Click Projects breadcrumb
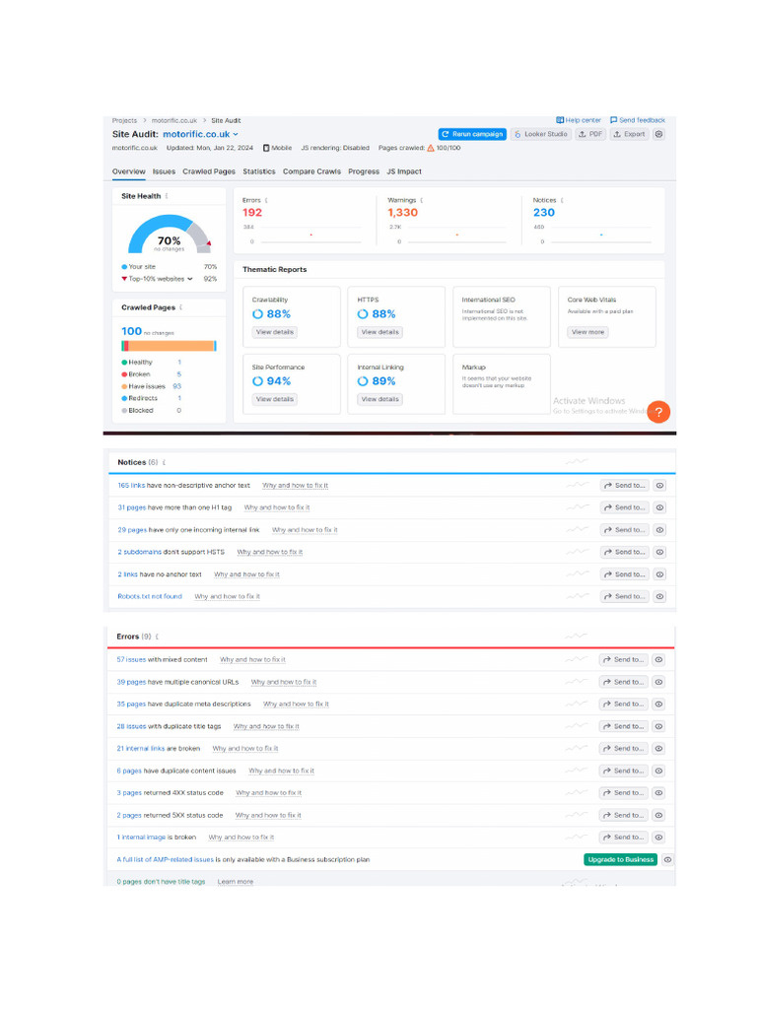 coord(124,121)
